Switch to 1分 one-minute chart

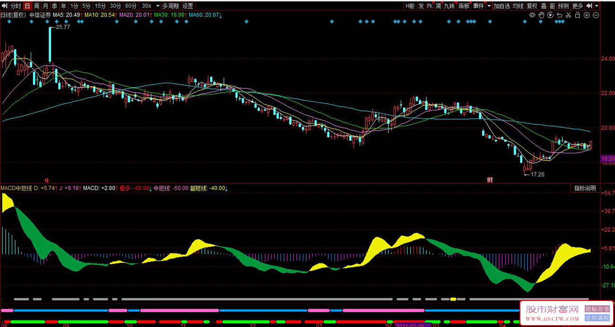tap(74, 6)
